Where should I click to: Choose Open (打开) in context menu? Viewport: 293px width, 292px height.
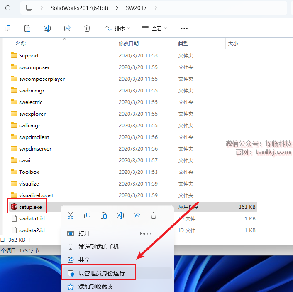click(x=84, y=233)
